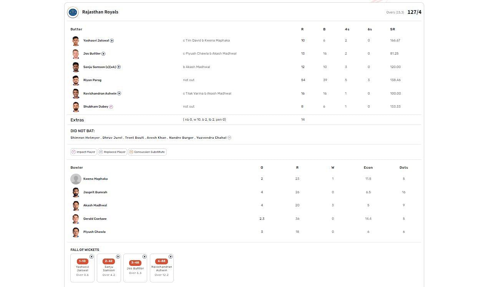Open Shubham Dubey's player photo
This screenshot has width=488, height=287.
tap(76, 107)
